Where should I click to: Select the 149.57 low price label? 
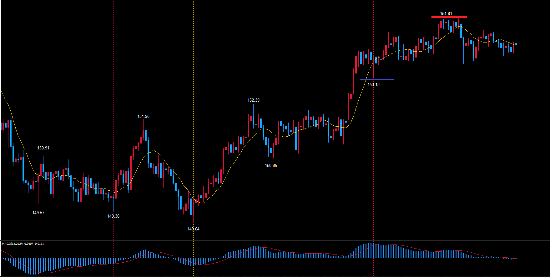(x=38, y=213)
